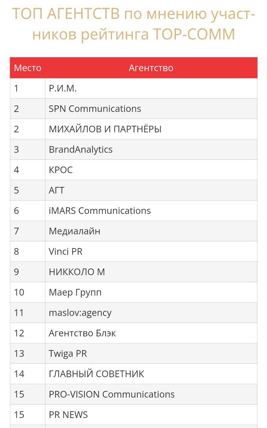Click maslov:agency in the ranking
Image resolution: width=267 pixels, height=428 pixels.
80,313
